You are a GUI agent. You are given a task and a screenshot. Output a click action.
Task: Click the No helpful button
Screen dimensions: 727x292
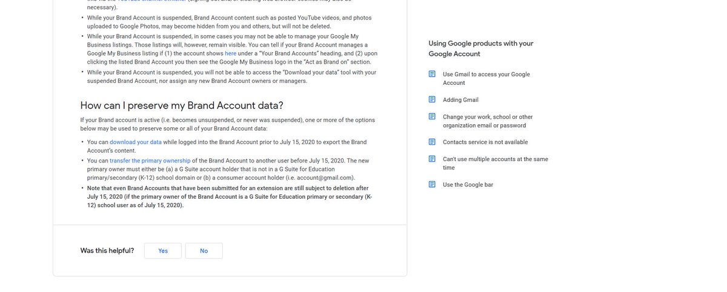click(204, 251)
